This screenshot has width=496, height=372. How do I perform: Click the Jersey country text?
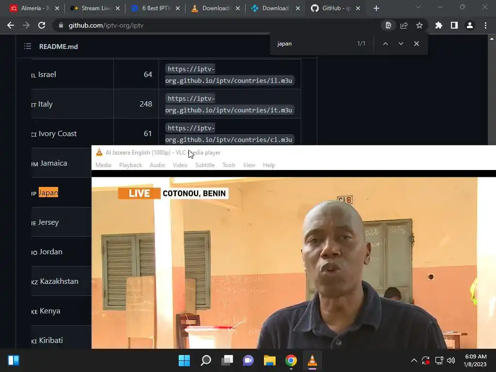[x=48, y=222]
